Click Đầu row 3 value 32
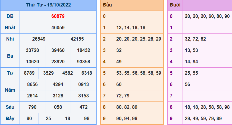The height and width of the screenshot is (125, 232). click(119, 50)
